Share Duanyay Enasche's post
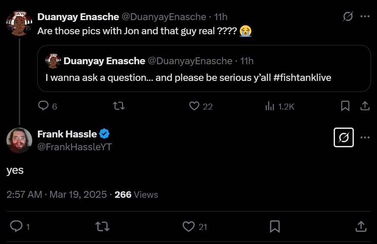The width and height of the screenshot is (377, 244). tap(365, 106)
